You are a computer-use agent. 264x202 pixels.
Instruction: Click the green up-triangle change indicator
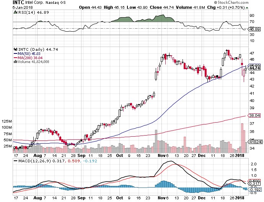tap(247, 8)
